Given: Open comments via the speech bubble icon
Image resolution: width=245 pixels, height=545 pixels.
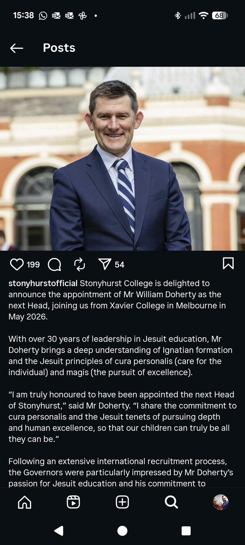Looking at the screenshot, I should click(x=54, y=264).
